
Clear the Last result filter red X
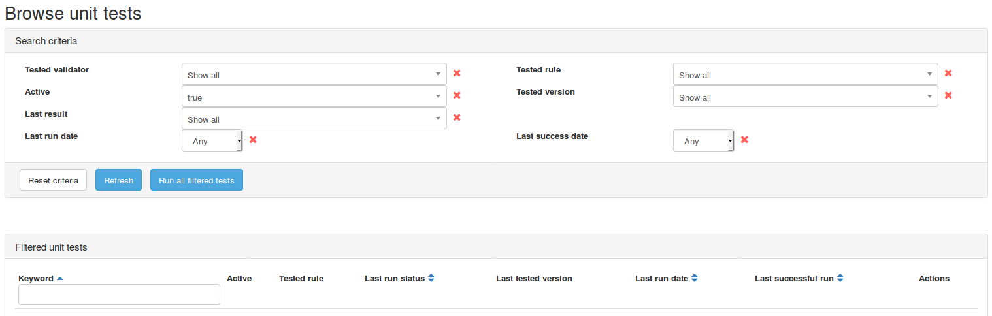click(x=457, y=118)
